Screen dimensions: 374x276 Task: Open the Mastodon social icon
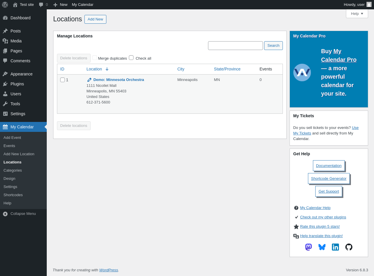click(x=309, y=247)
